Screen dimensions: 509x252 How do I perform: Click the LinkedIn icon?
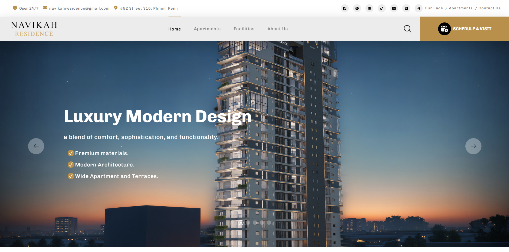point(394,8)
